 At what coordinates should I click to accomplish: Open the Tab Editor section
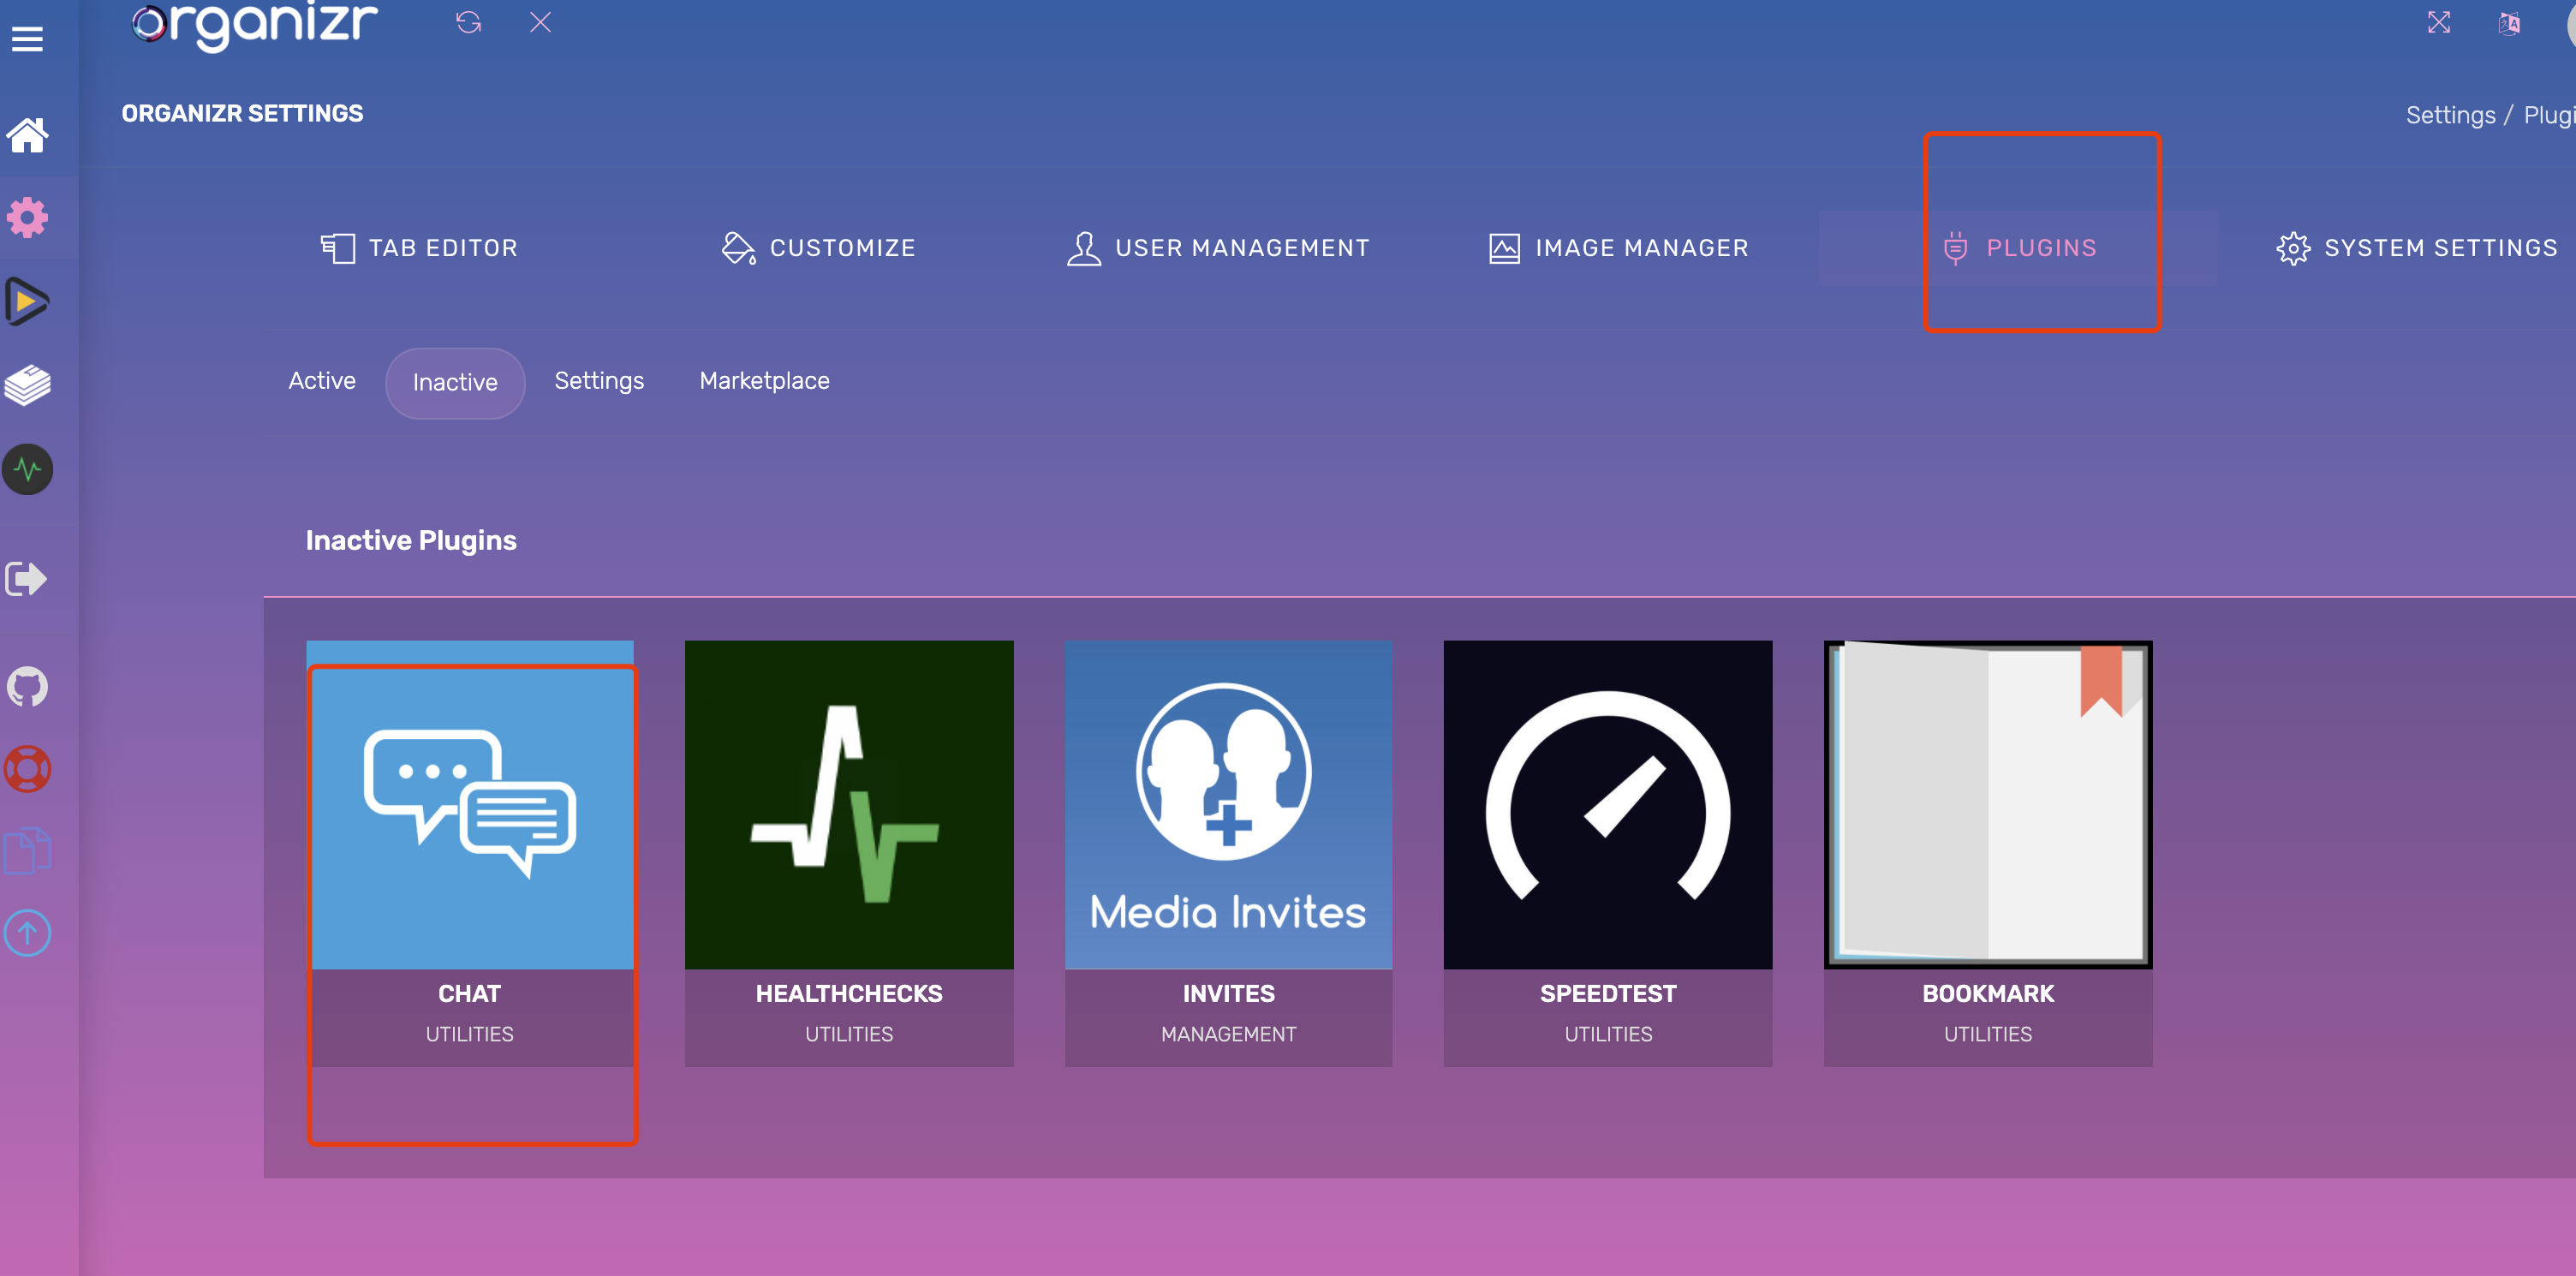(419, 248)
